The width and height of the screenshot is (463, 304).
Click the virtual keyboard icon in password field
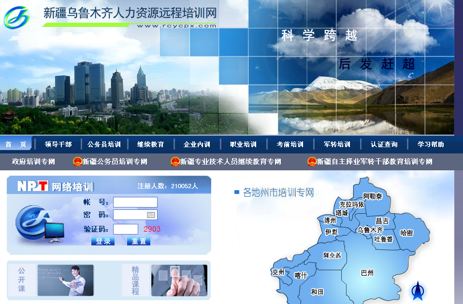(151, 215)
